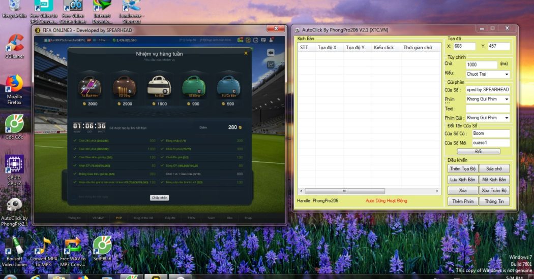Click the share icon in FIFA header

(256, 40)
